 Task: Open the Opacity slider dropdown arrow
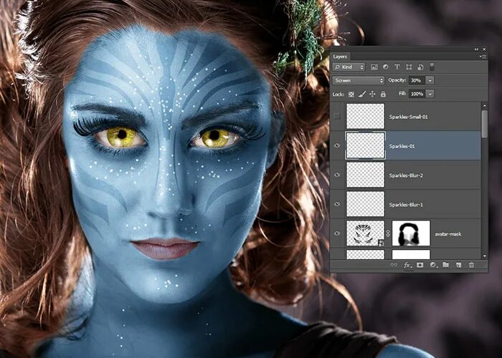(430, 80)
